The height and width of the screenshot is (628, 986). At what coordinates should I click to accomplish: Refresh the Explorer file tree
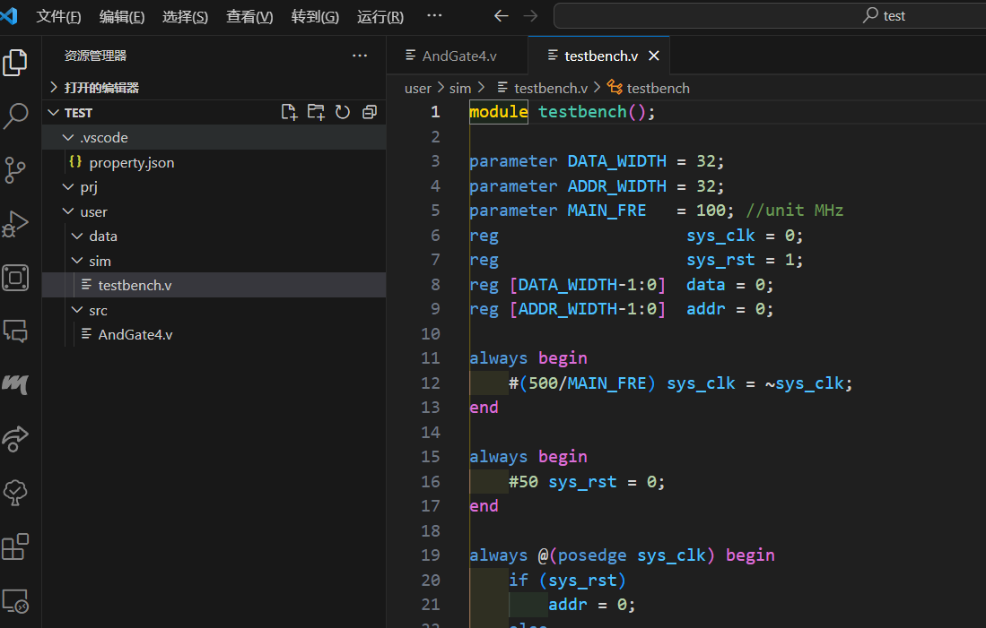(x=342, y=111)
